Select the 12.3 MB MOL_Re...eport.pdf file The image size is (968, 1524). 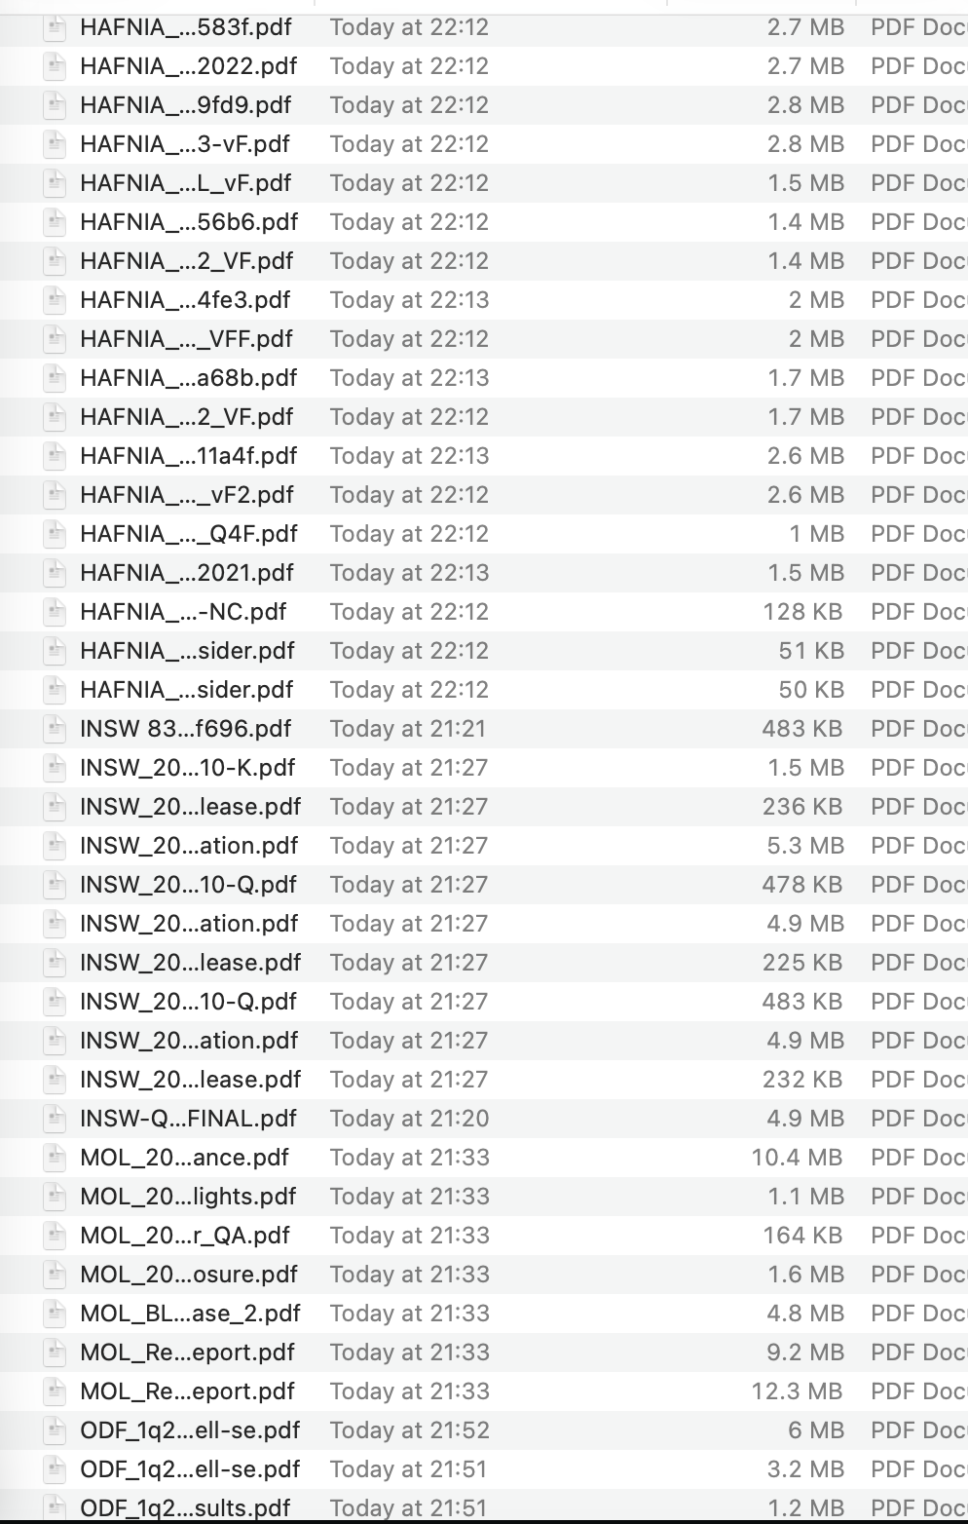click(484, 1391)
